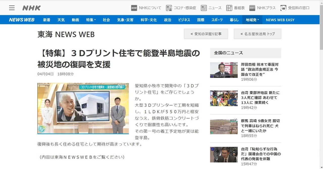Expand the 特集 dropdown in the navigation
The width and height of the screenshot is (323, 169).
(x=90, y=20)
